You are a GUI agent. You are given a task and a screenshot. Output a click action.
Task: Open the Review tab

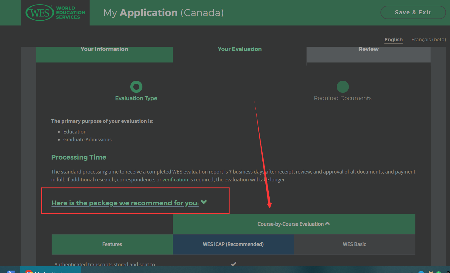click(368, 49)
